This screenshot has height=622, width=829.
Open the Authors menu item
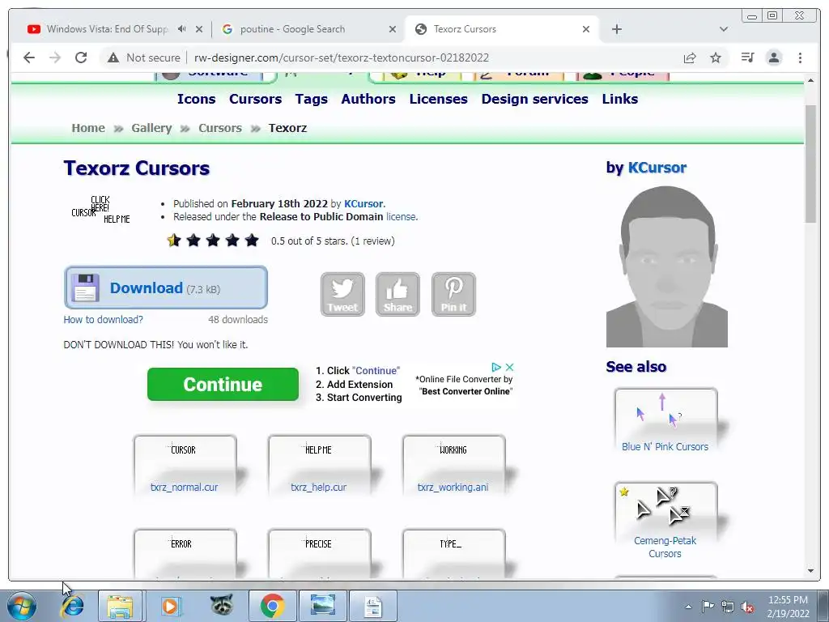(368, 99)
